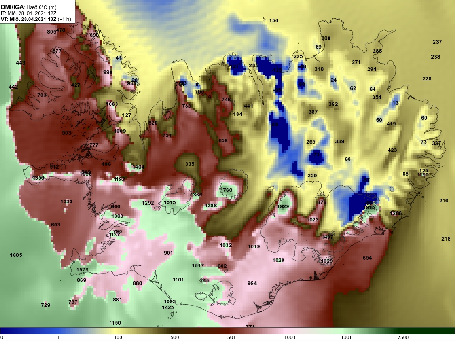Click the map value '1350'

(38, 178)
